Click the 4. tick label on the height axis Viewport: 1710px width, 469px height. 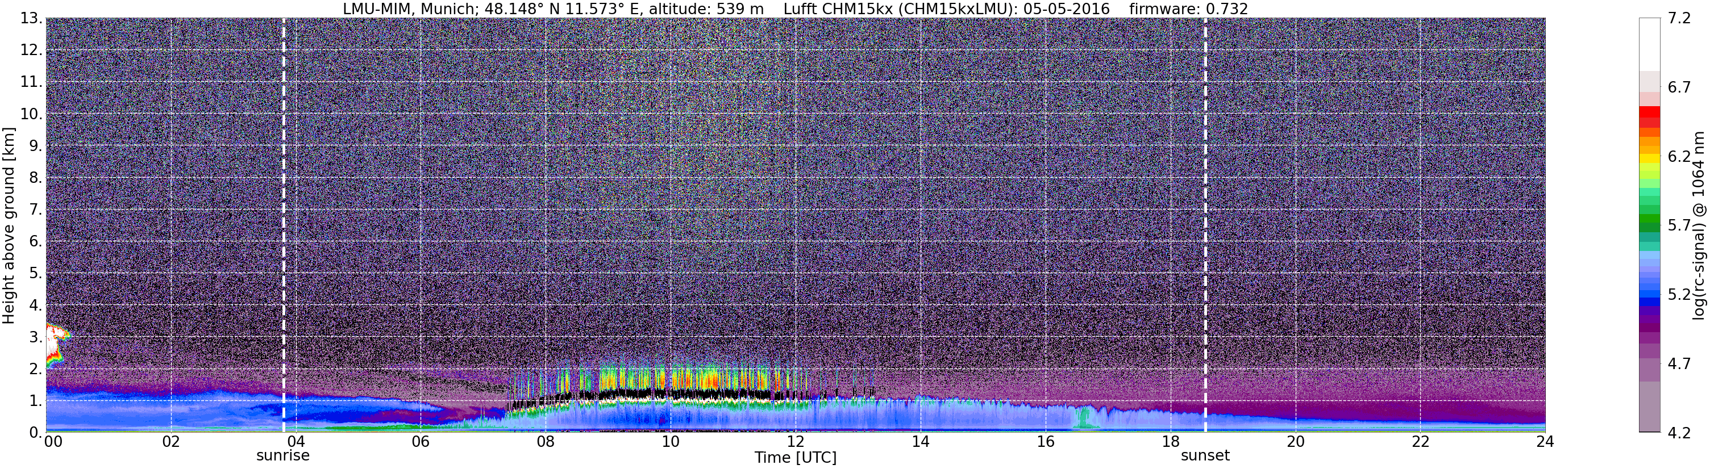click(x=36, y=304)
